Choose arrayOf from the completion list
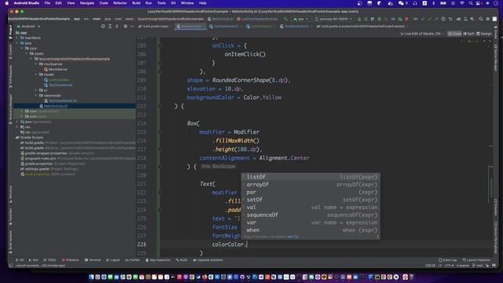The width and height of the screenshot is (503, 283). 310,185
